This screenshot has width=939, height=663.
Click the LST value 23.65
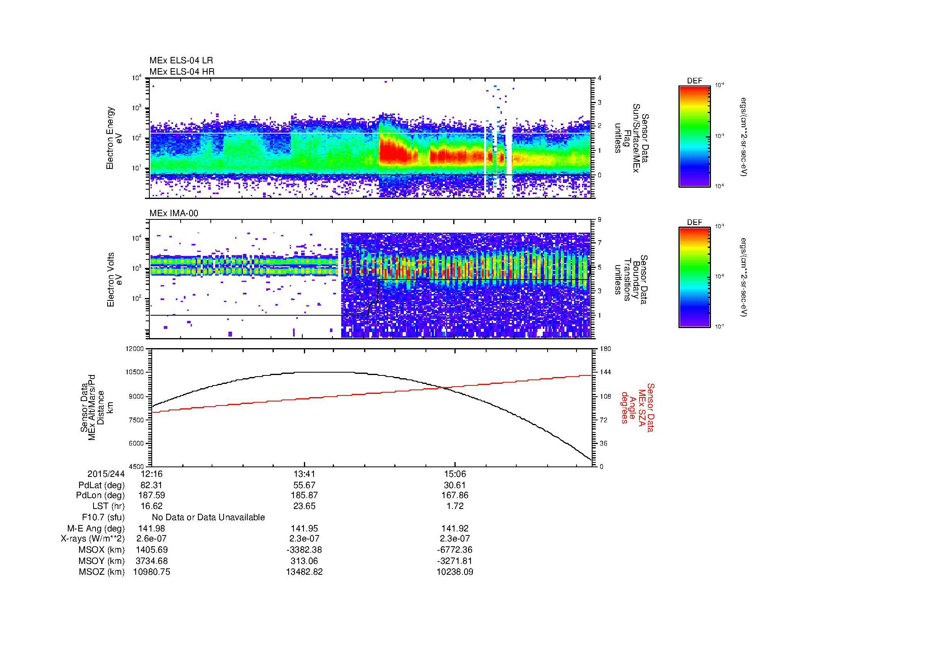point(304,506)
